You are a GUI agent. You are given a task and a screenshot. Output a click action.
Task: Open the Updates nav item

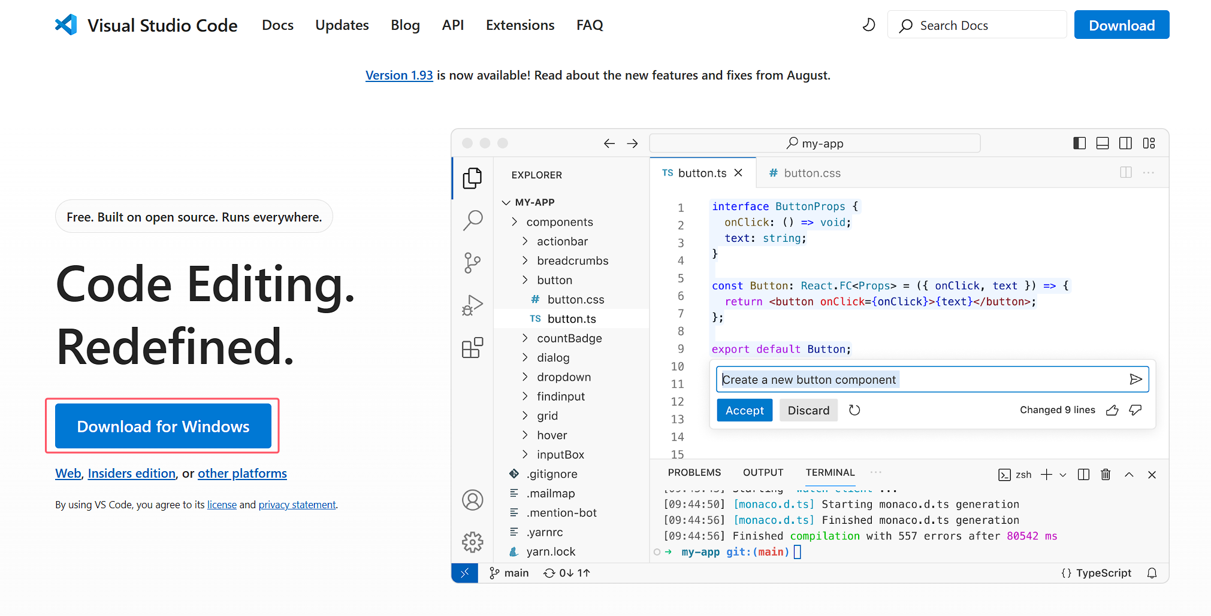(342, 25)
